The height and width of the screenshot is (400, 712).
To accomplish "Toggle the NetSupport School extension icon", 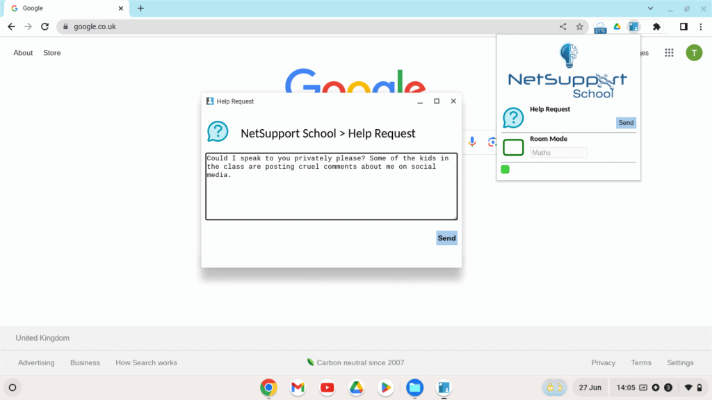I will point(633,27).
